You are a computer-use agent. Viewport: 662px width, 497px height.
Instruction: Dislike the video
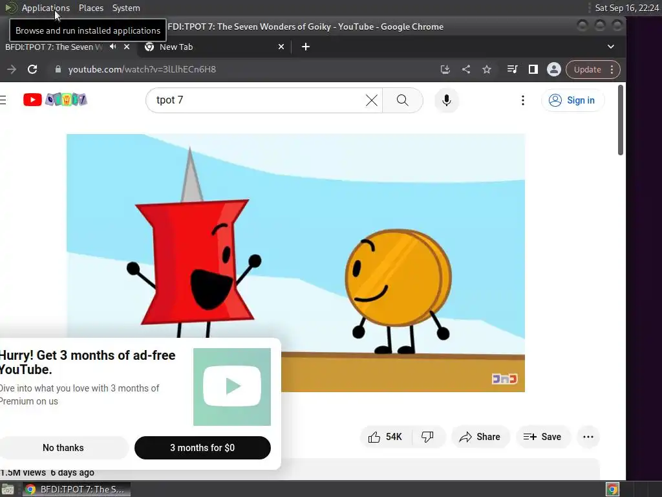(428, 437)
